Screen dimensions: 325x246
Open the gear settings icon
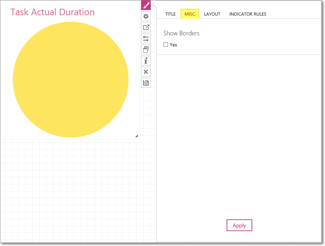(146, 16)
